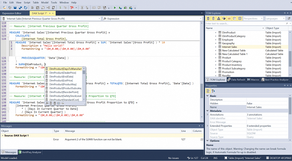Collapse the Basic section in Properties
The image size is (292, 161).
(x=208, y=96)
